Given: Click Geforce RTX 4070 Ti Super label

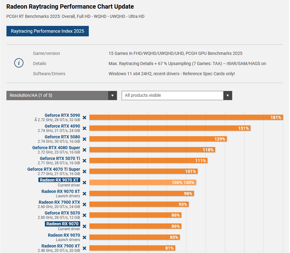Looking at the screenshot, I should tap(54, 169).
